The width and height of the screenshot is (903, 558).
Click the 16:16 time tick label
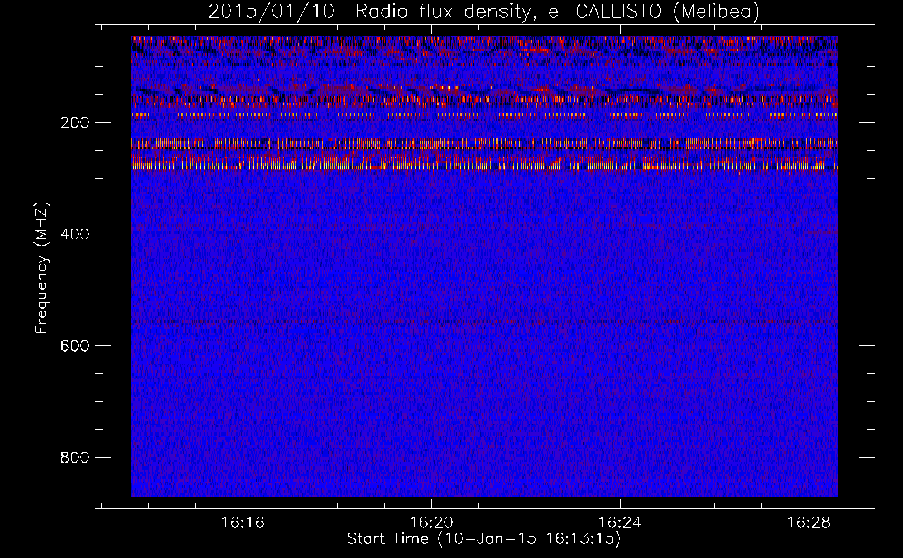[243, 523]
